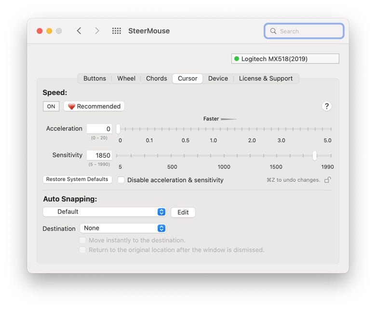This screenshot has height=309, width=376.
Task: Check Disable acceleration & sensitivity
Action: tap(121, 180)
